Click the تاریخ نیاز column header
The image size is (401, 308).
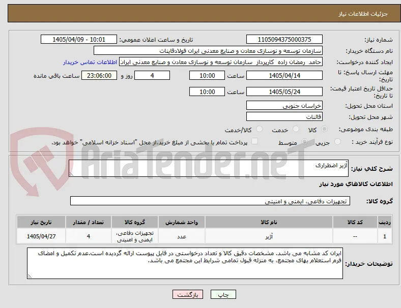click(x=41, y=222)
